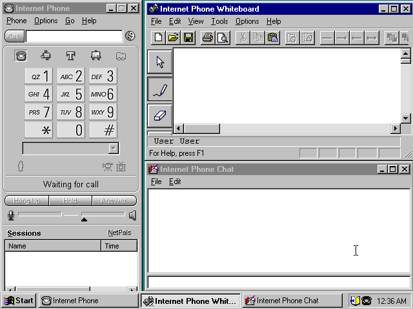Select the telephone dialpad mode icon
413x309 pixels.
pyautogui.click(x=21, y=56)
